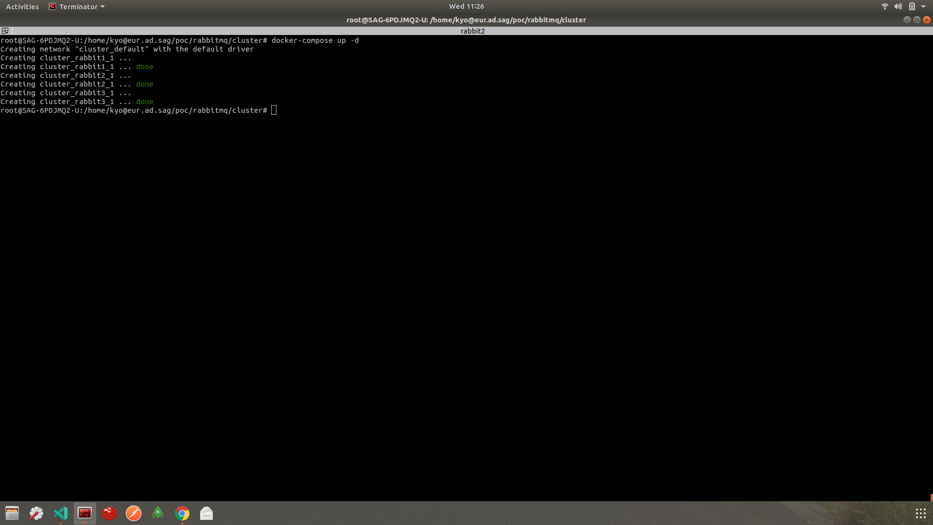
Task: Open the mail envelope icon in dock
Action: [207, 513]
